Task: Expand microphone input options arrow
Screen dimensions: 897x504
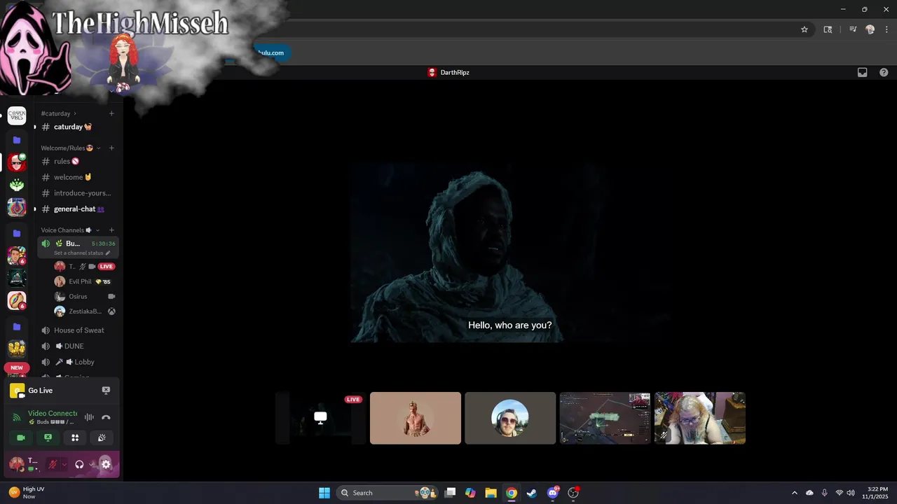Action: (64, 464)
